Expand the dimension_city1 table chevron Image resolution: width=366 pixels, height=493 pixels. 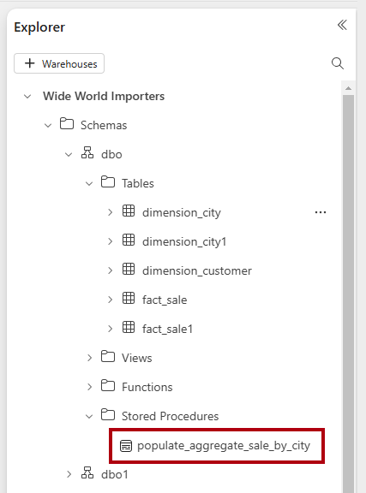(x=110, y=241)
